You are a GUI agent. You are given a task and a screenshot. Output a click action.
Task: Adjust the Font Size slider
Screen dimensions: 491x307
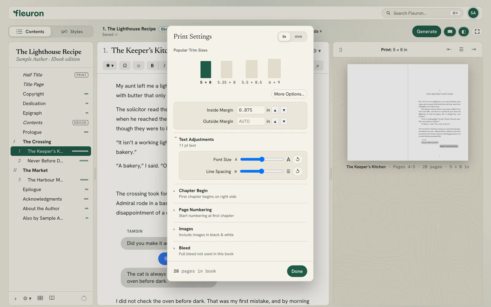pos(262,159)
